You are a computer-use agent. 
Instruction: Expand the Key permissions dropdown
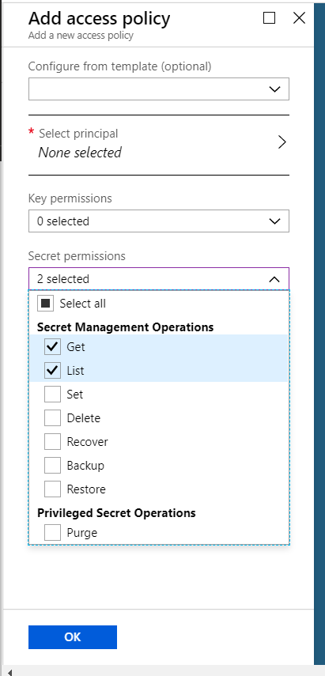pyautogui.click(x=159, y=221)
